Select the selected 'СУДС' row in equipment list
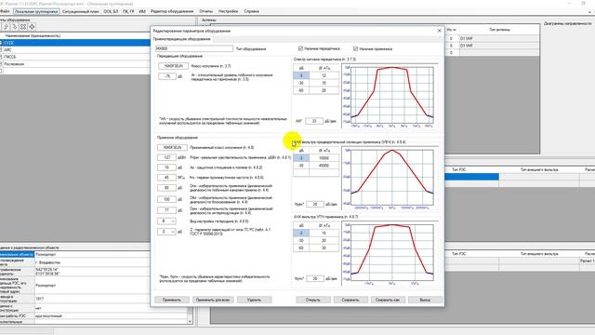The width and height of the screenshot is (595, 335). click(x=76, y=43)
